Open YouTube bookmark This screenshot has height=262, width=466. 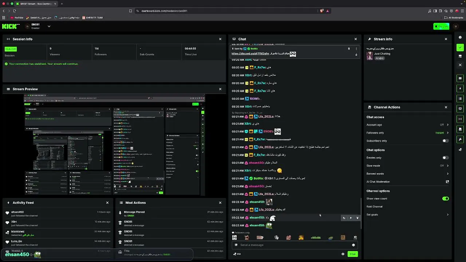16,17
